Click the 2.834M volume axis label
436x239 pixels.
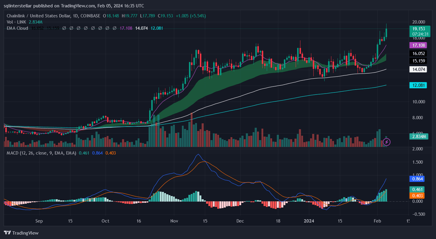(419, 137)
